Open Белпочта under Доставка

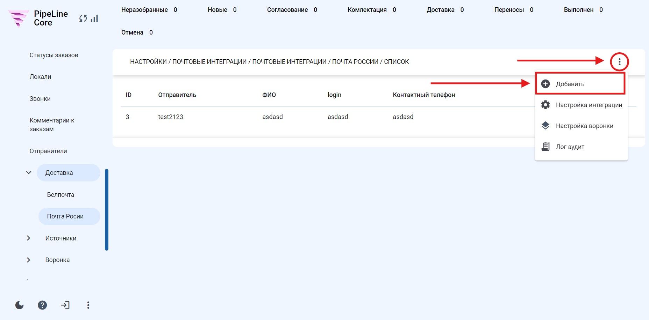60,195
